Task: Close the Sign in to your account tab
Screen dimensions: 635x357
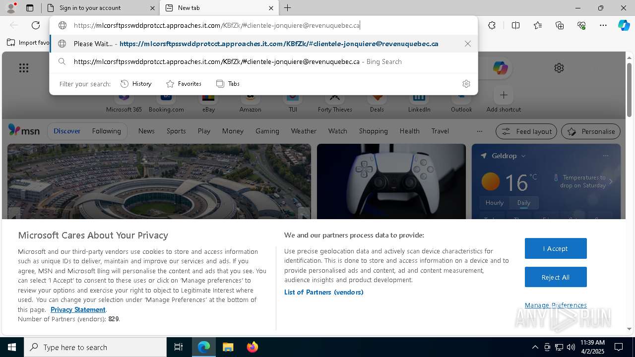Action: (152, 8)
